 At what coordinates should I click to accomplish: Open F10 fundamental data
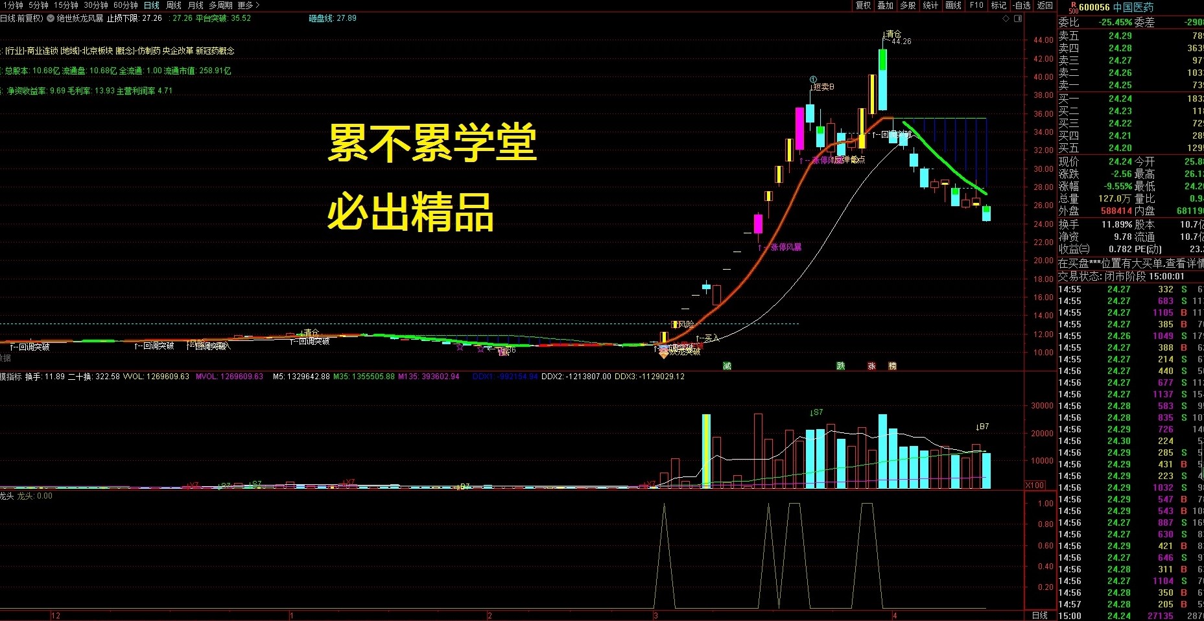click(976, 5)
